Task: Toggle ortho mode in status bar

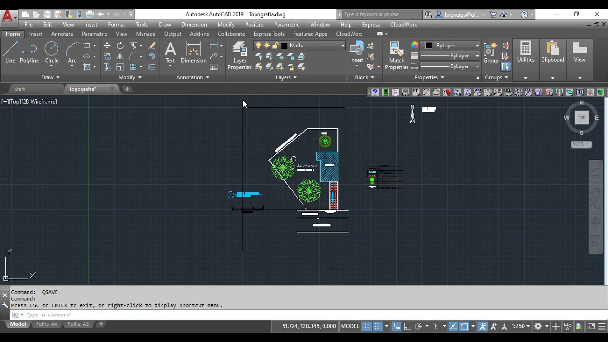Action: (x=407, y=326)
